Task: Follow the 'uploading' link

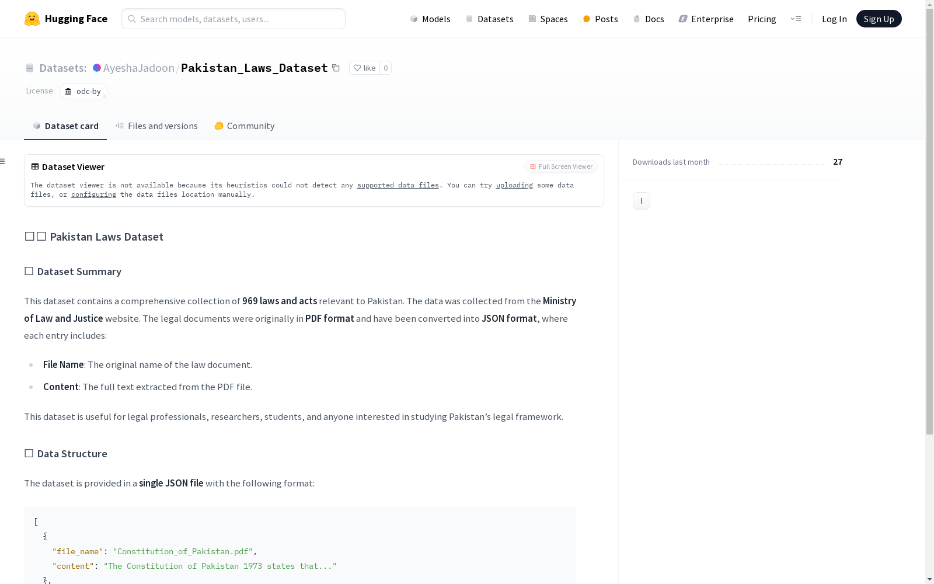Action: click(514, 185)
